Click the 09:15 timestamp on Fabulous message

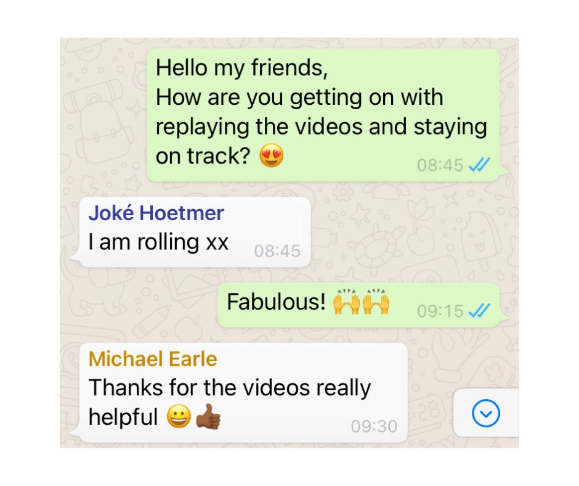[440, 311]
